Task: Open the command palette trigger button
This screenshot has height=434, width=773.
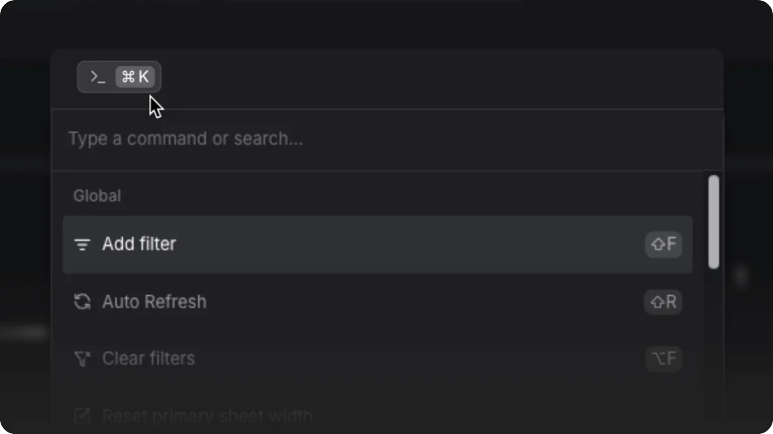Action: pos(119,77)
